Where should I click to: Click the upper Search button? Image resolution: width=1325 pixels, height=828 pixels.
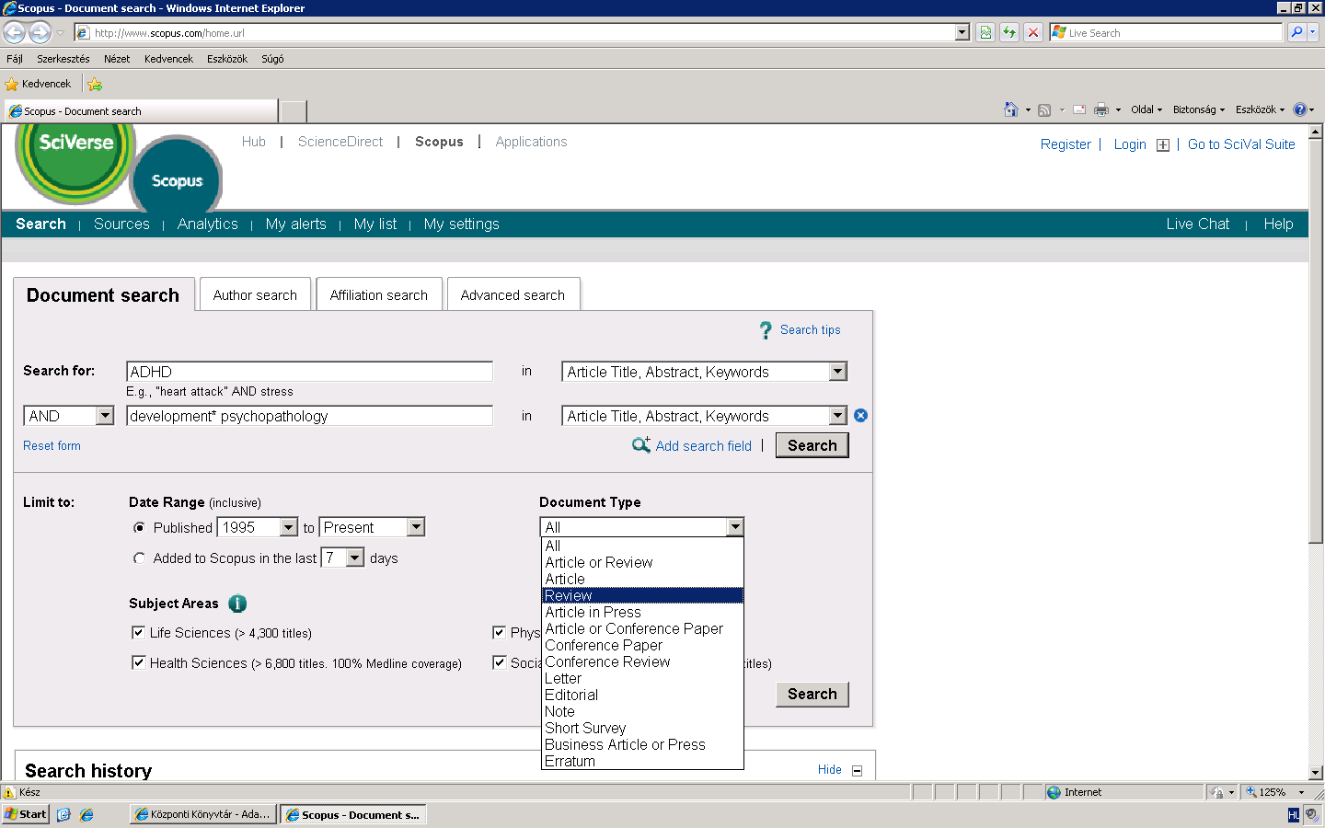[812, 445]
